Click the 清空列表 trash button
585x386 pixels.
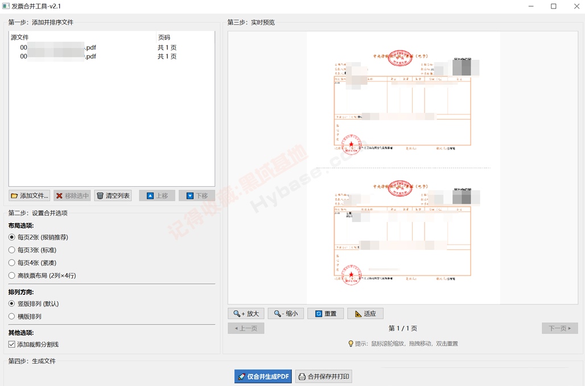113,196
